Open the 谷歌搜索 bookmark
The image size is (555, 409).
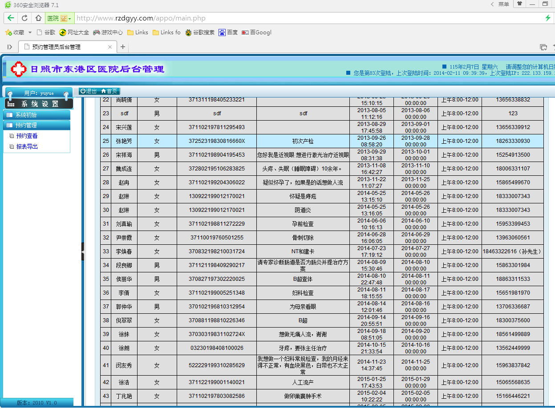coord(200,32)
